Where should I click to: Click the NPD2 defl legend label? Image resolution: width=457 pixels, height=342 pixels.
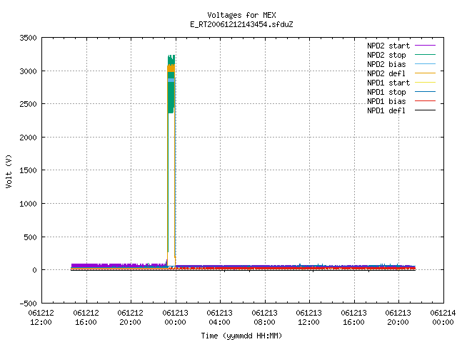click(386, 73)
